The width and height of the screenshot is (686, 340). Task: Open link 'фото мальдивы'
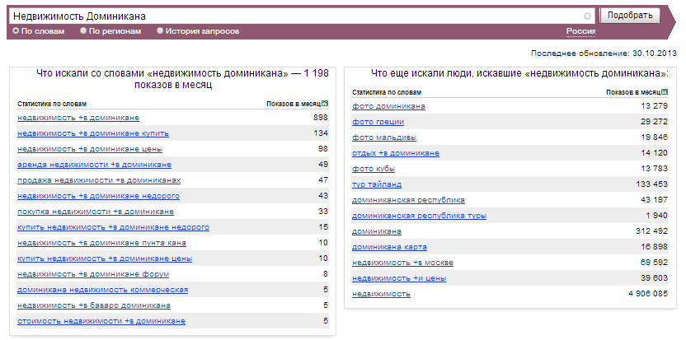click(x=384, y=137)
